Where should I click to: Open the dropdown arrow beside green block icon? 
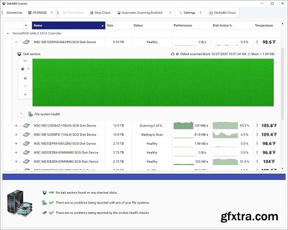point(28,69)
